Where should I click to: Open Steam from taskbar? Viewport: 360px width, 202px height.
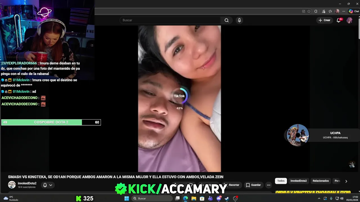click(x=227, y=198)
